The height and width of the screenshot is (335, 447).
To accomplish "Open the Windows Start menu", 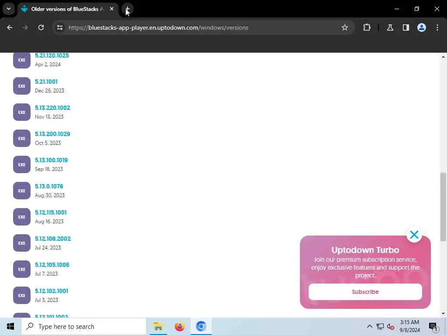I will (10, 326).
